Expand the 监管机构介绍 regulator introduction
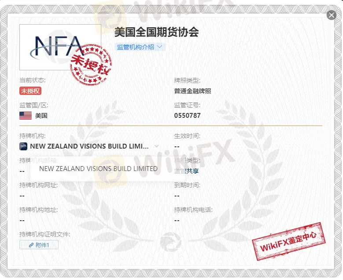 tap(140, 47)
